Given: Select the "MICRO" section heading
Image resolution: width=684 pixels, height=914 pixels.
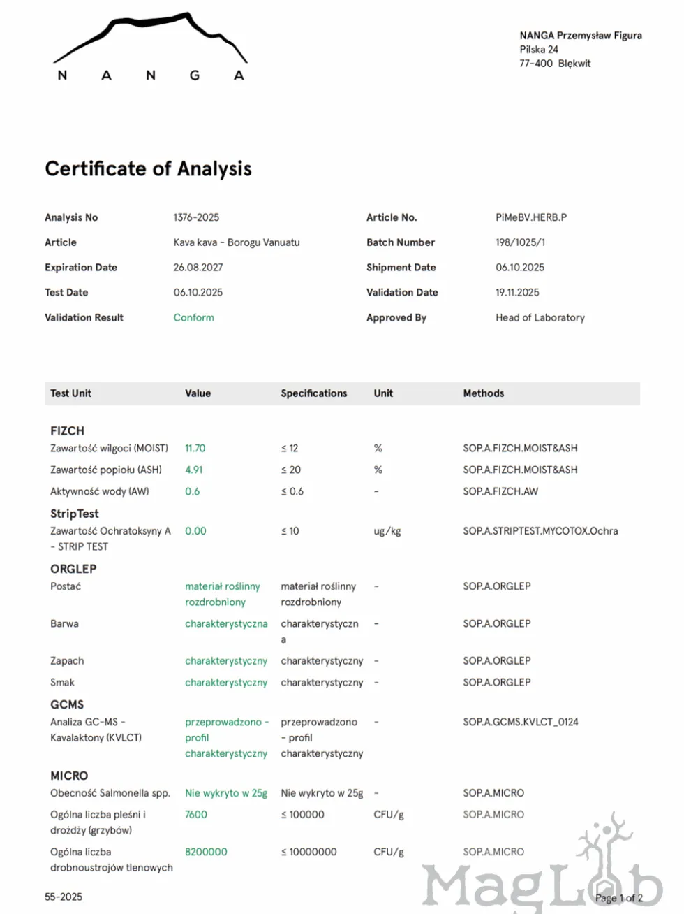Looking at the screenshot, I should [x=69, y=776].
